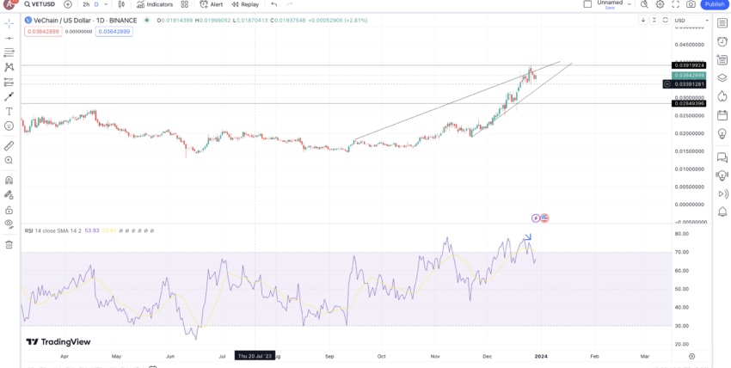Click the 0.03919924 price label
Viewport: 731px width, 368px height.
coord(689,65)
